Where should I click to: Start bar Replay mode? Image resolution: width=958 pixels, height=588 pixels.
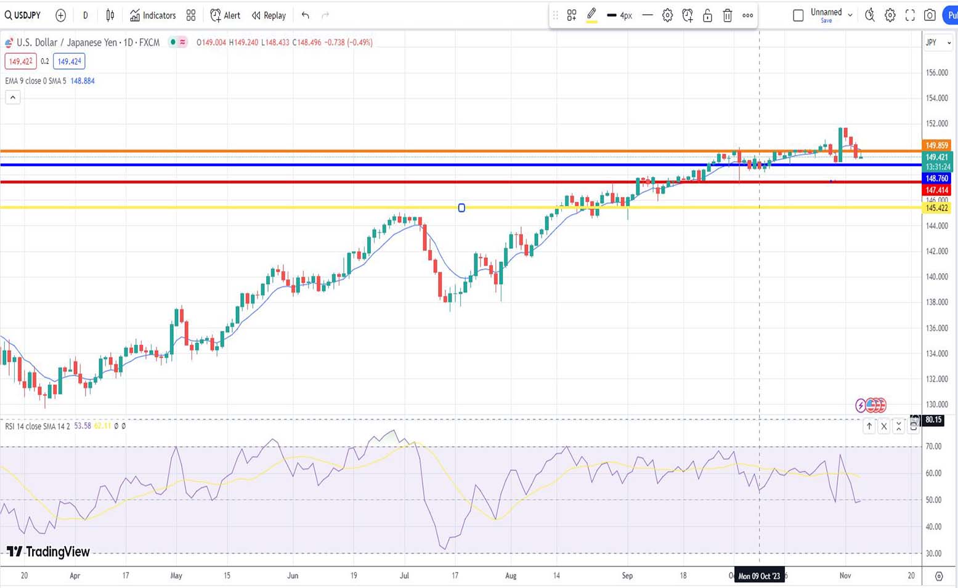point(269,15)
